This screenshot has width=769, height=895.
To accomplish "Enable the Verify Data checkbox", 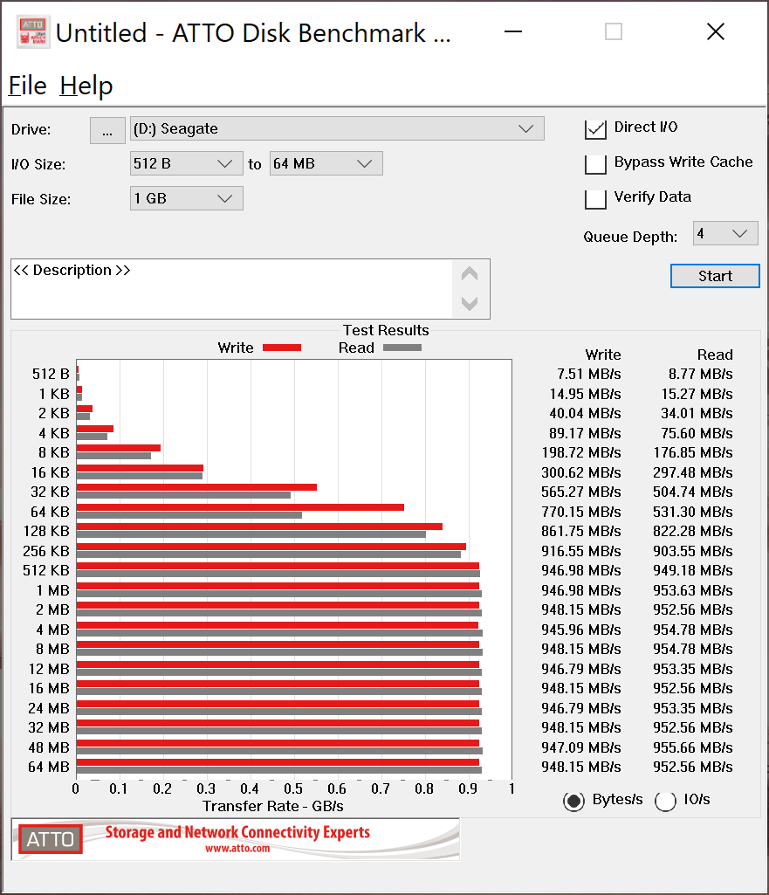I will pyautogui.click(x=595, y=198).
